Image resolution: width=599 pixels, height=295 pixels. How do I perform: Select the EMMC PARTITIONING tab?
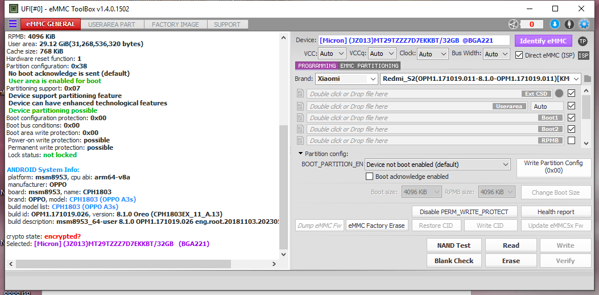369,66
